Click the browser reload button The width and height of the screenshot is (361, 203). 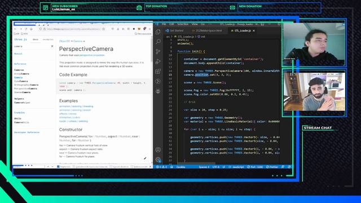26,29
